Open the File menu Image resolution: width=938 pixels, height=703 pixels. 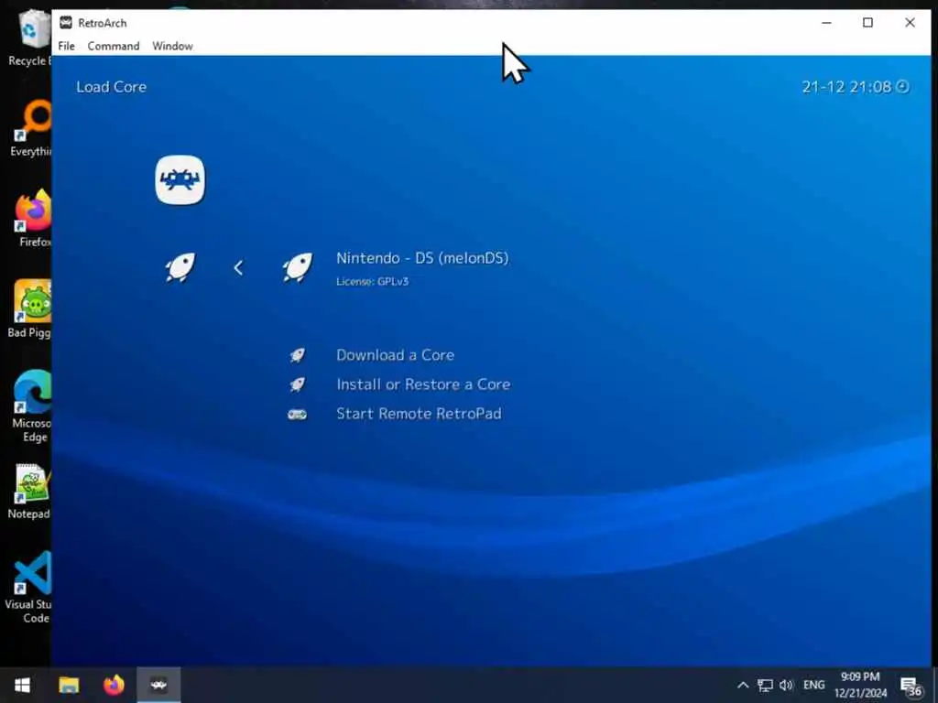[x=66, y=46]
